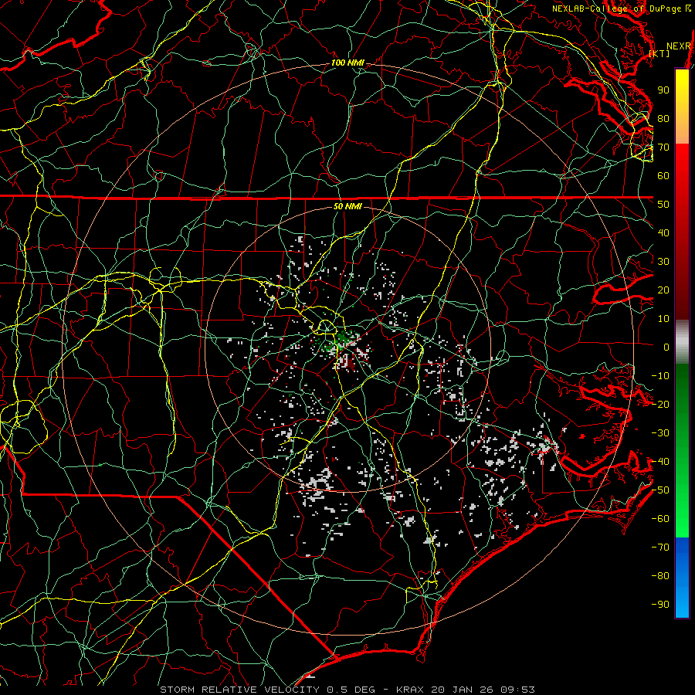Click the -60 value on the velocity scale
The width and height of the screenshot is (695, 695).
point(660,519)
